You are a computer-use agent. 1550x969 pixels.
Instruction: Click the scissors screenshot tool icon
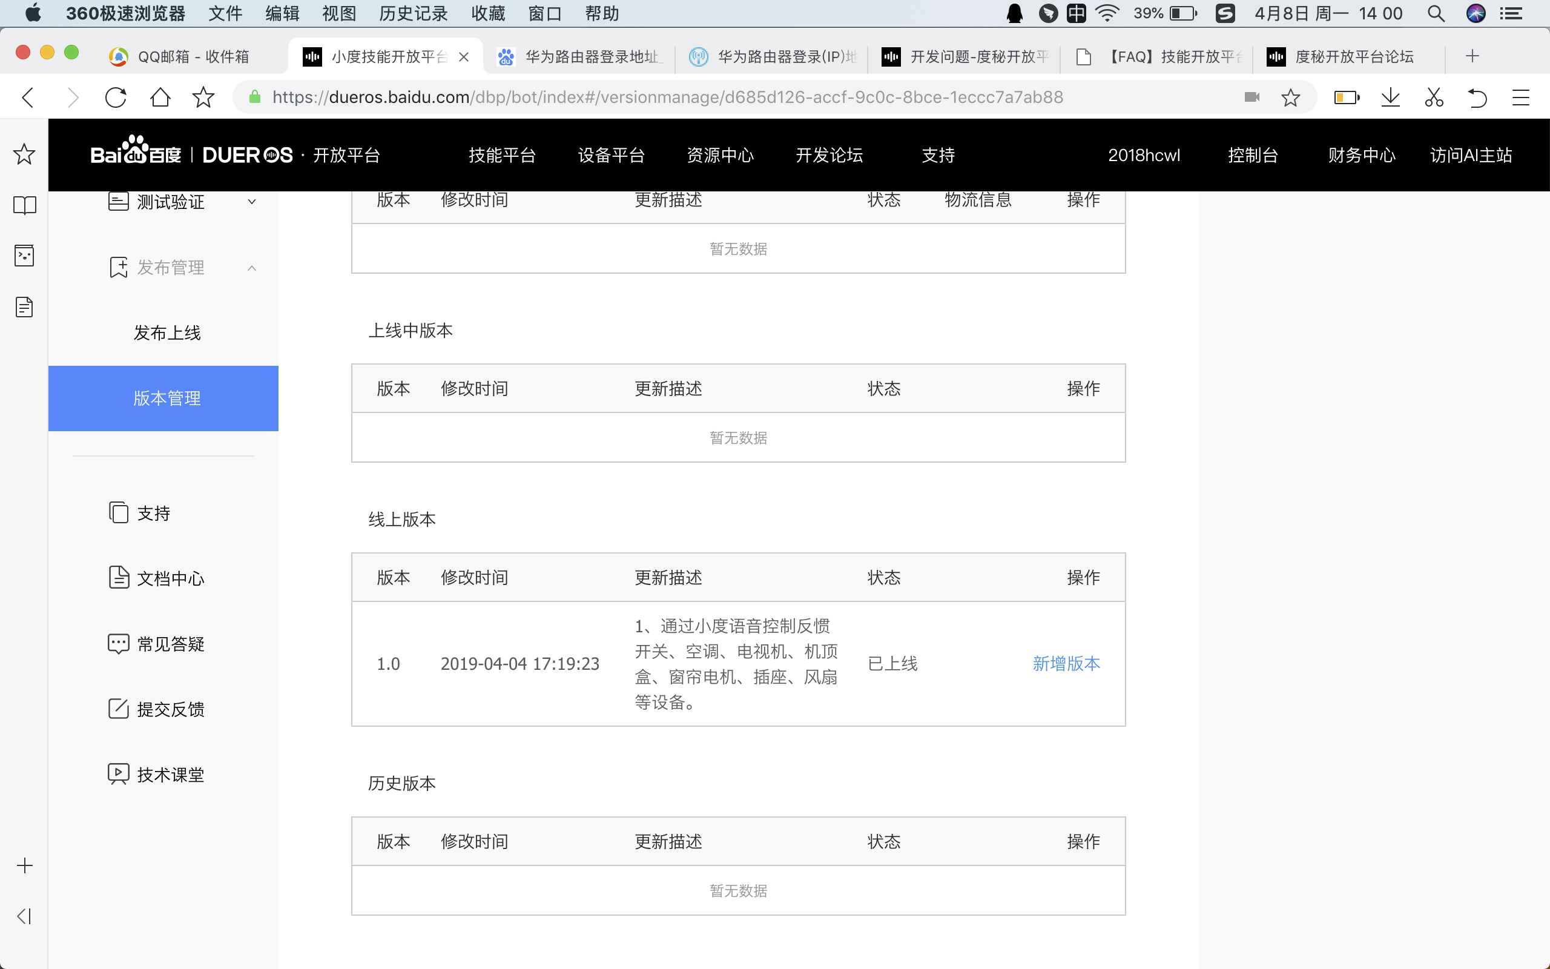point(1433,98)
